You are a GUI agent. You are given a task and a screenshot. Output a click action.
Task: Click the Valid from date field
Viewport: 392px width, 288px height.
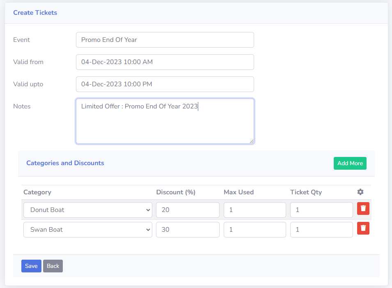(x=165, y=62)
